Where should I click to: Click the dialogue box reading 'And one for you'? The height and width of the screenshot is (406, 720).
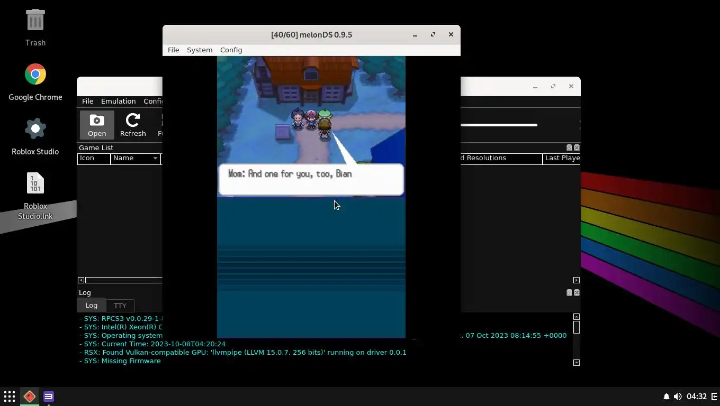[x=311, y=180]
